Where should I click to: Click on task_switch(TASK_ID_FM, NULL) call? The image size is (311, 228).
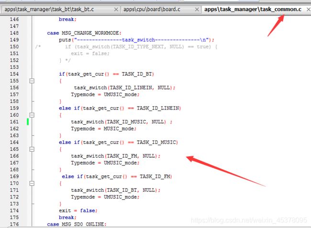(x=115, y=156)
